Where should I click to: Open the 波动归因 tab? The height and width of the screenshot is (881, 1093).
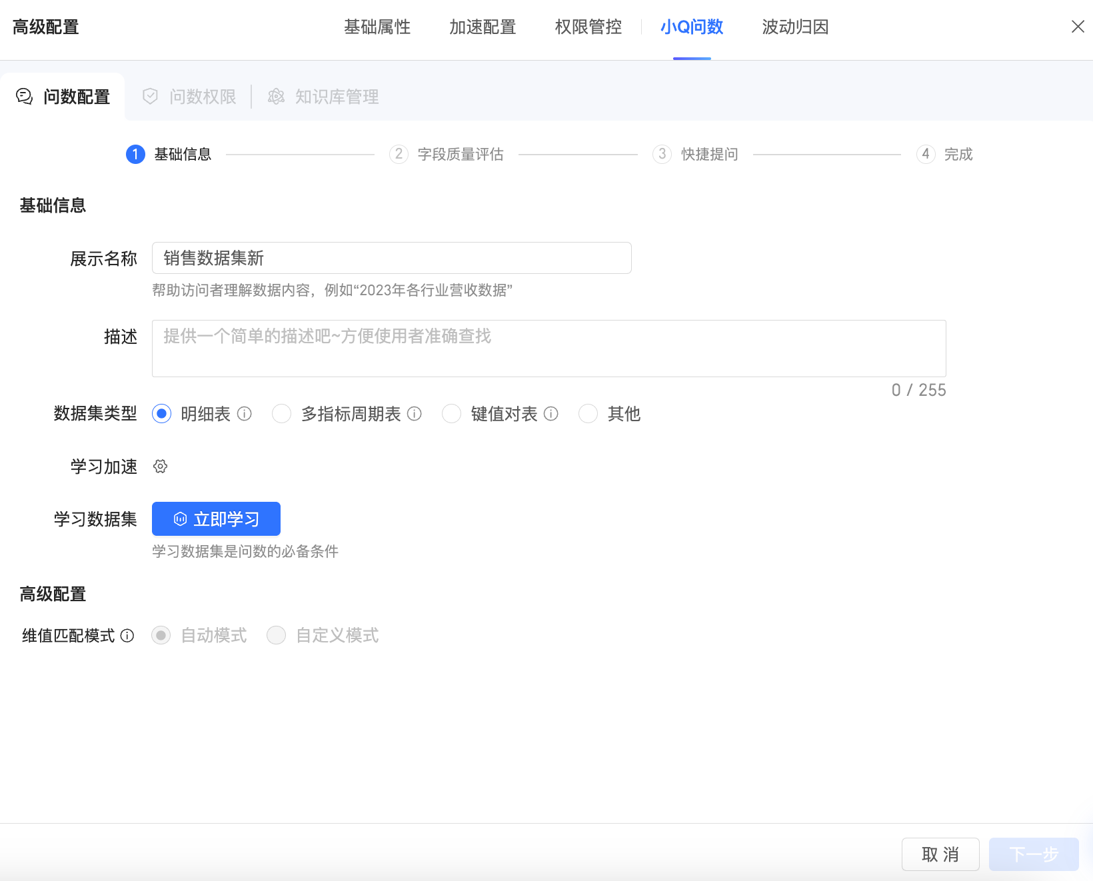tap(795, 27)
